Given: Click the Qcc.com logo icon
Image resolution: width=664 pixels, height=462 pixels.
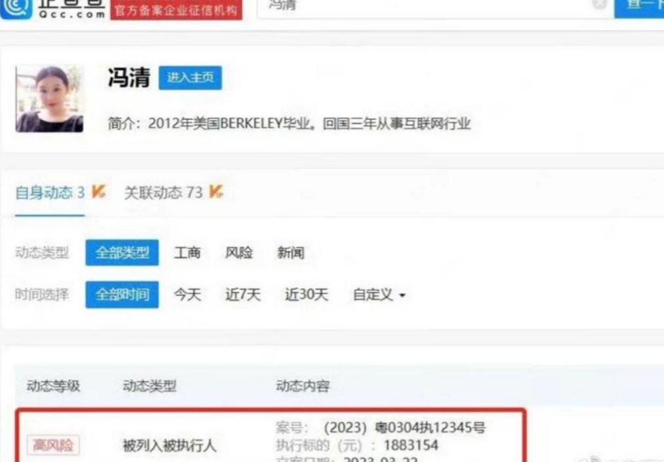Looking at the screenshot, I should click(x=16, y=8).
